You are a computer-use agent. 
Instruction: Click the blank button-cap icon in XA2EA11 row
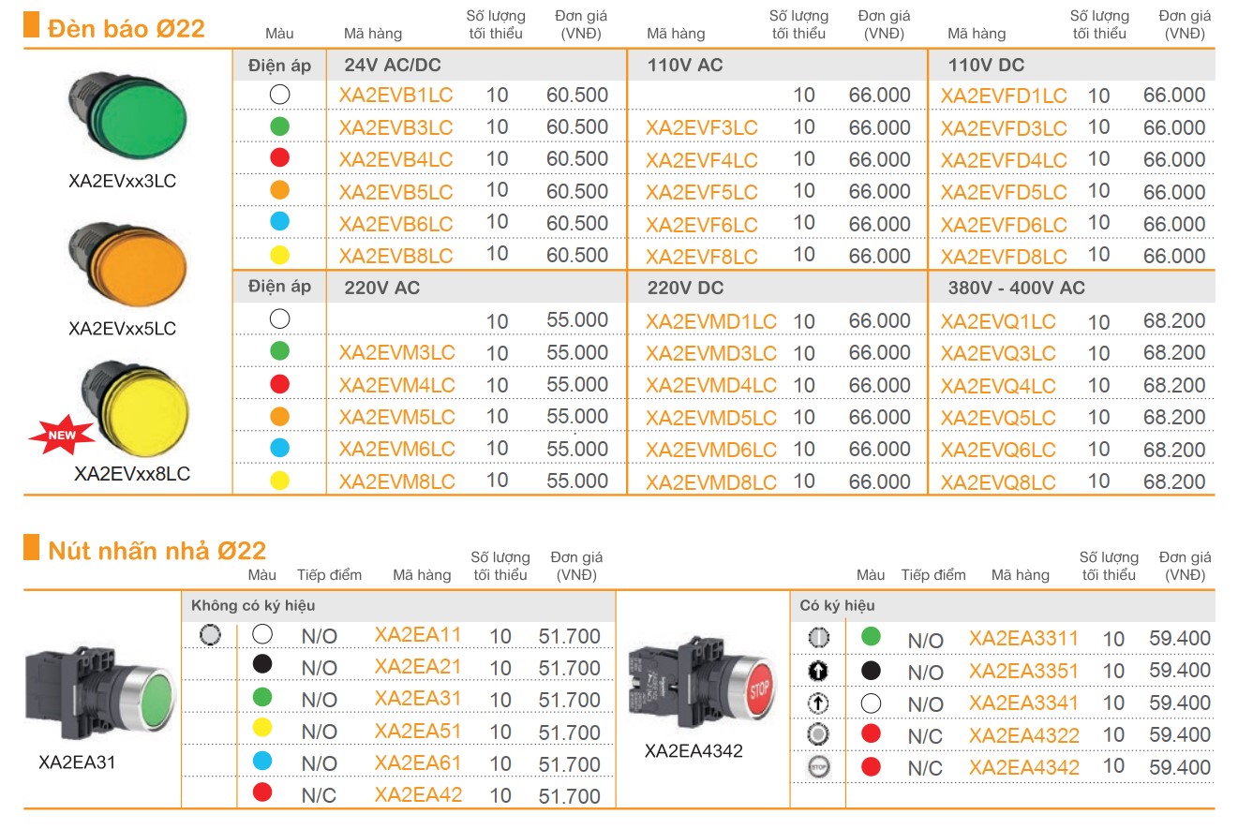coord(211,635)
